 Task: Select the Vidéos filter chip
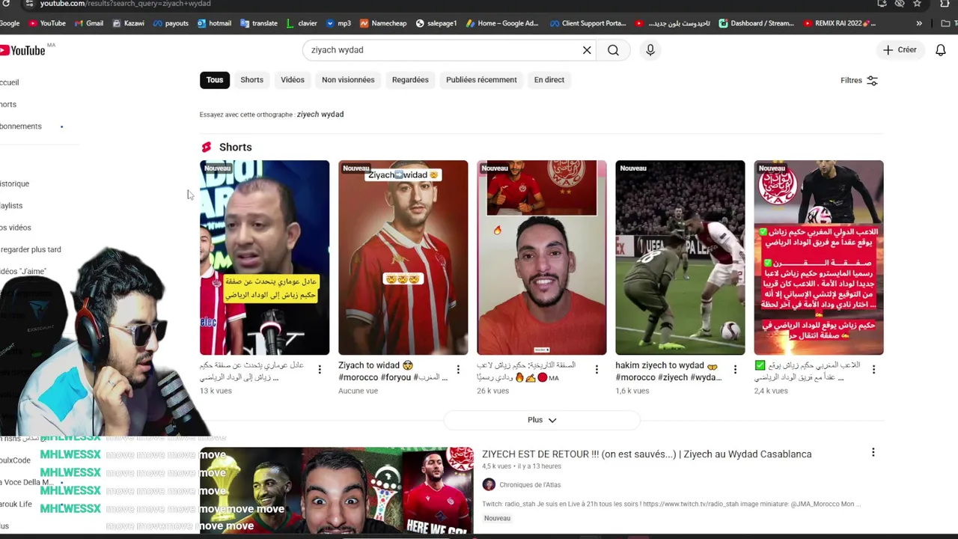(293, 80)
